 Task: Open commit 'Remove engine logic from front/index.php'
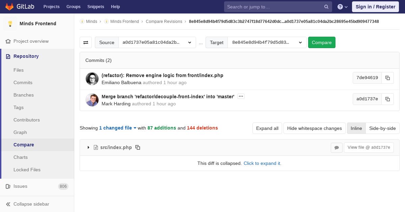pos(162,75)
